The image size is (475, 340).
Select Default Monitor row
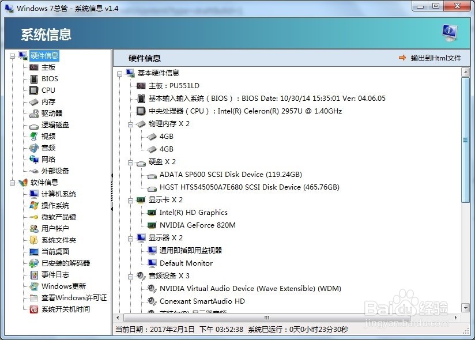tap(186, 263)
